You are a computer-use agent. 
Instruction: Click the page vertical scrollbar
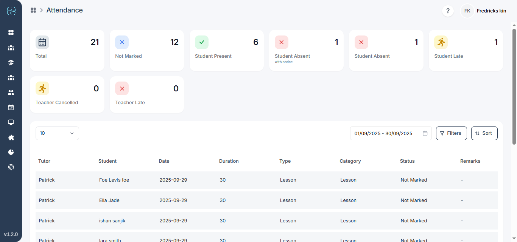tap(514, 86)
